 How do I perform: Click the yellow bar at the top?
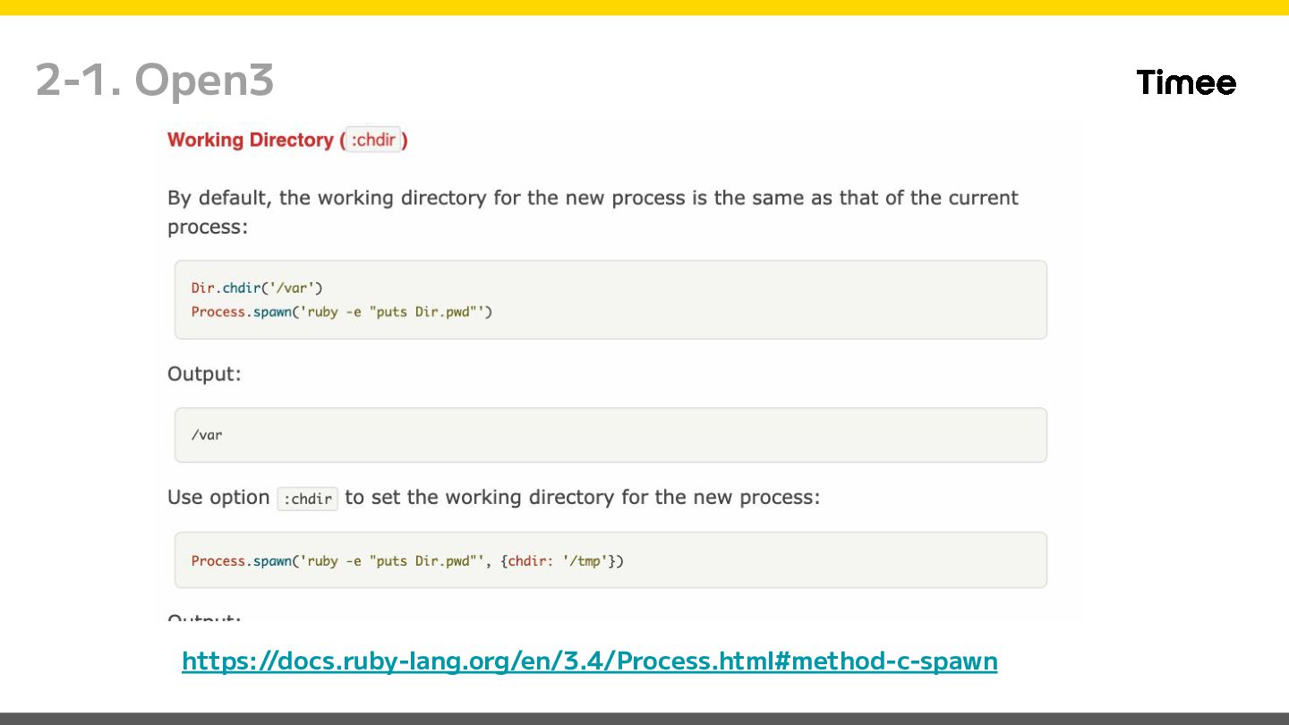[644, 7]
